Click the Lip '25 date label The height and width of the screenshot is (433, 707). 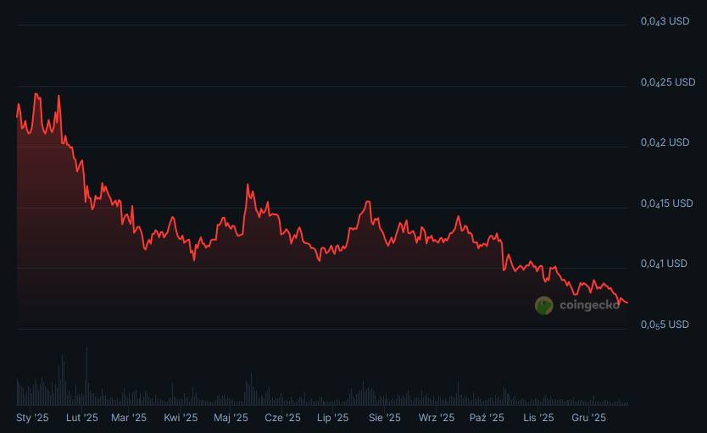[x=332, y=418]
